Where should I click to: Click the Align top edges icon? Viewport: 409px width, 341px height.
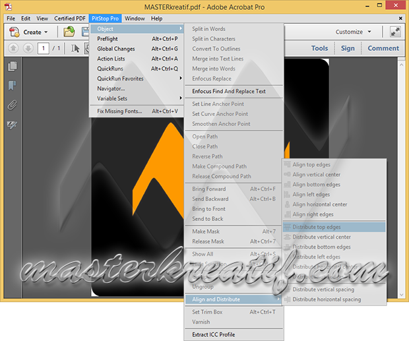pyautogui.click(x=287, y=164)
